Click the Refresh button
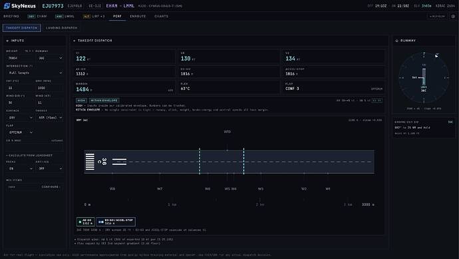This screenshot has width=459, height=259. coord(437,17)
